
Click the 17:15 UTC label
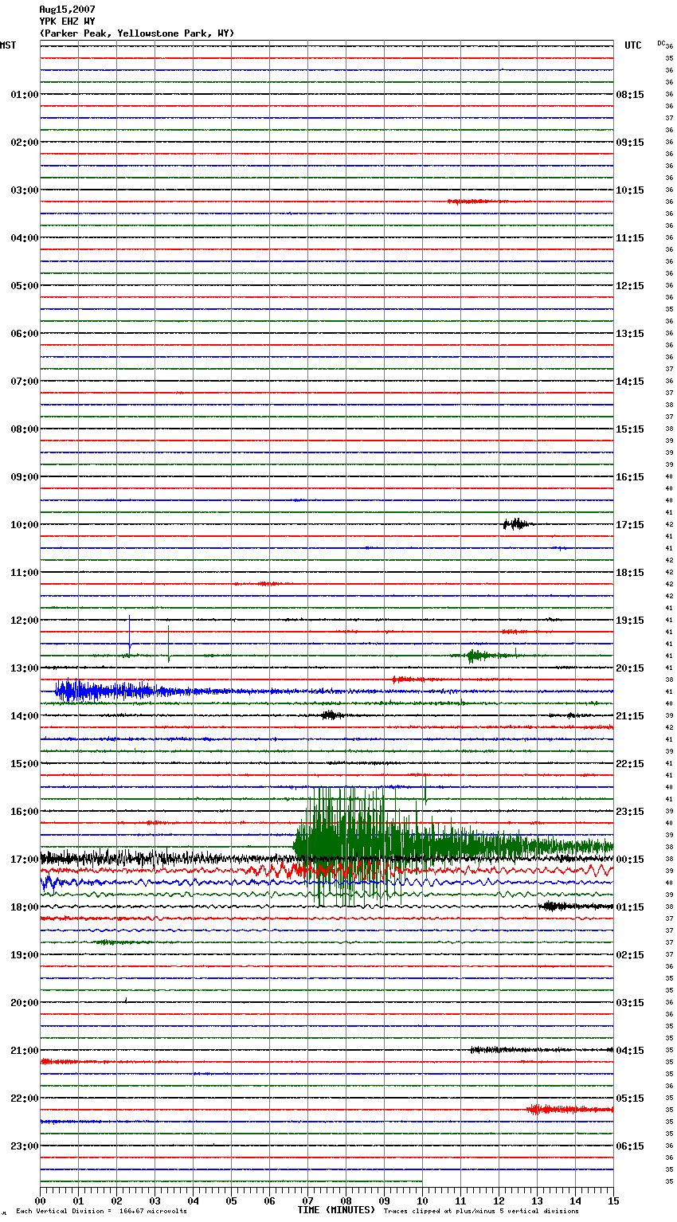click(x=630, y=525)
